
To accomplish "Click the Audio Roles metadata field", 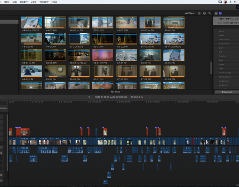I will (226, 43).
